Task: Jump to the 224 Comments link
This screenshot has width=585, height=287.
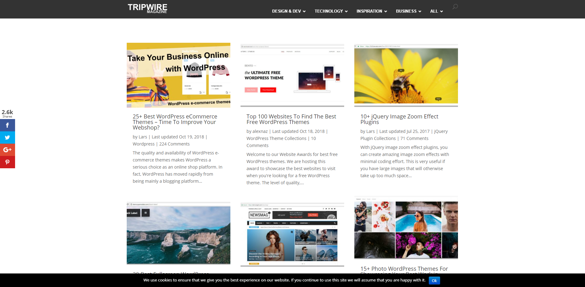Action: 174,144
